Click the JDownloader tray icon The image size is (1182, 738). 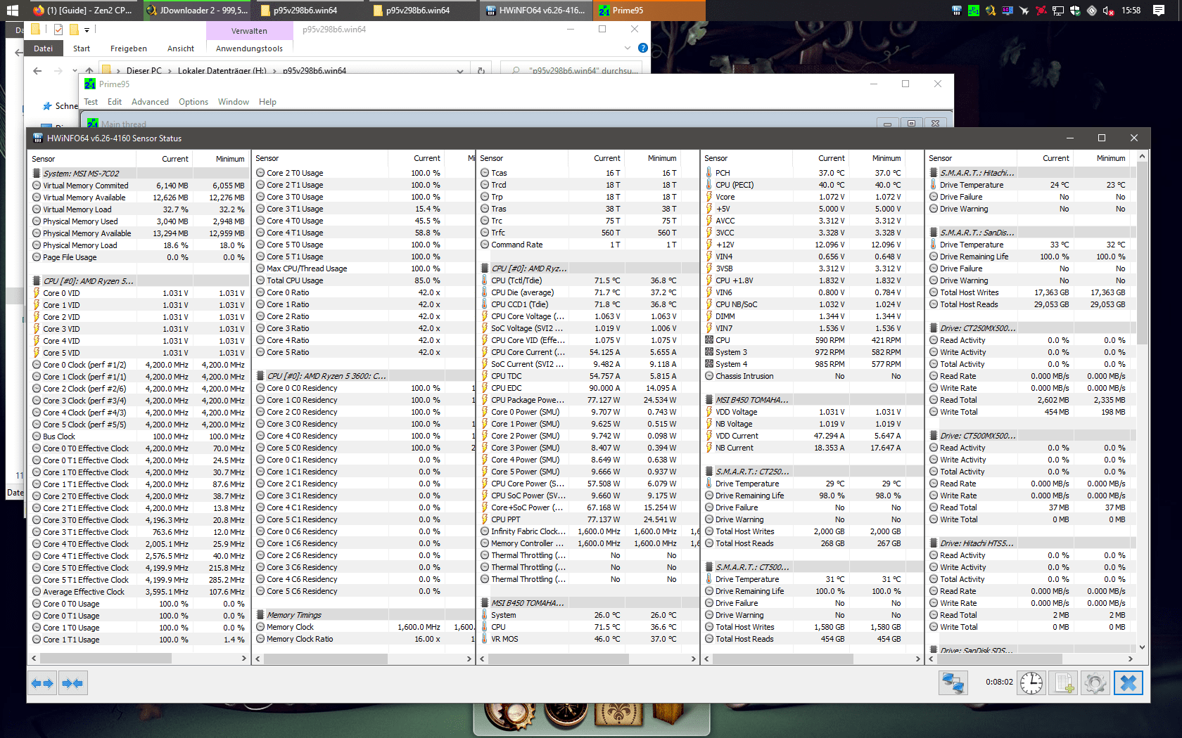click(991, 11)
